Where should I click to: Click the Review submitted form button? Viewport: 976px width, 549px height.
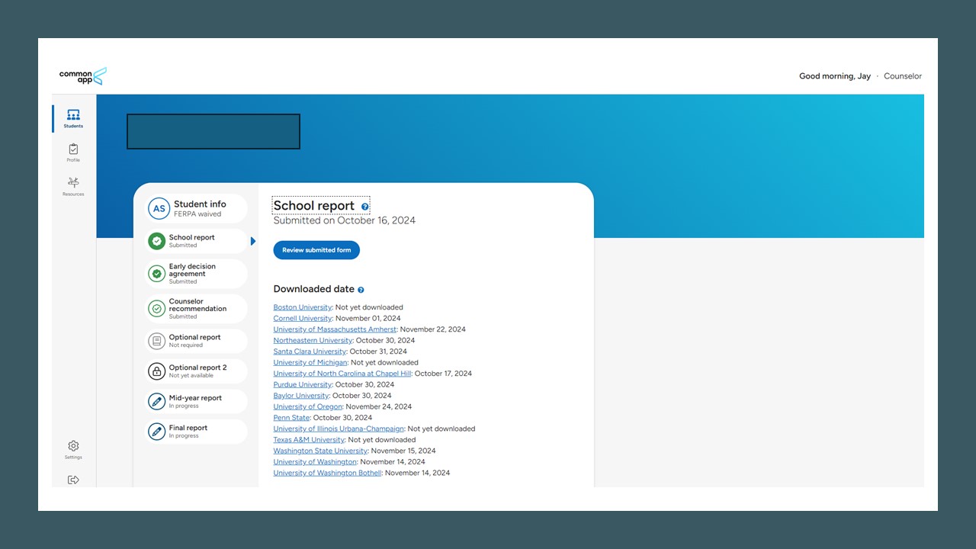(x=316, y=250)
